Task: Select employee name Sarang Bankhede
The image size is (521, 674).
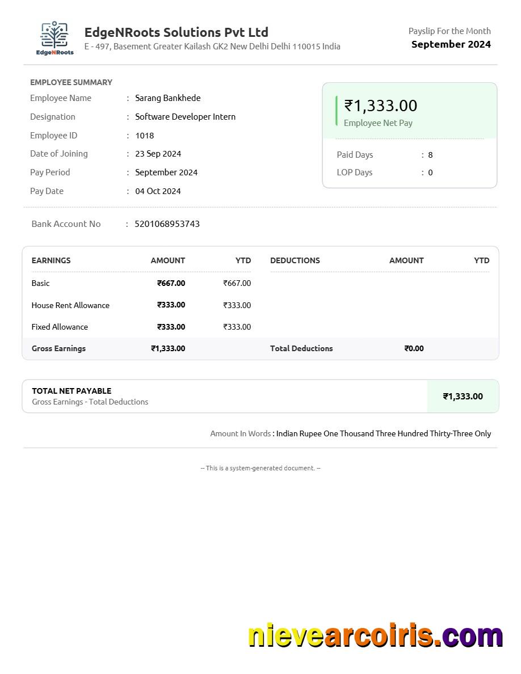Action: (x=167, y=98)
